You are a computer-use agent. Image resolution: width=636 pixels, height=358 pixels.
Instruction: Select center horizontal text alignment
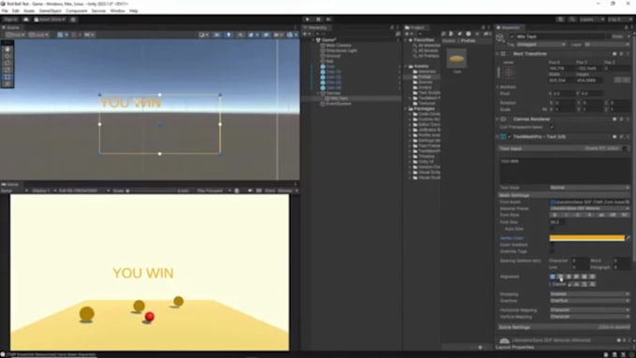(560, 277)
